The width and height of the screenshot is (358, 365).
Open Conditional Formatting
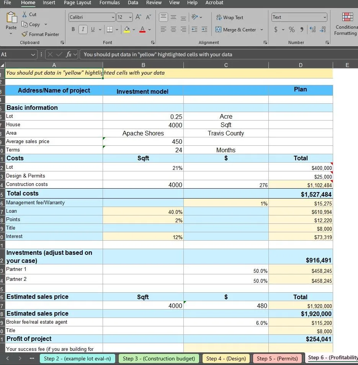(347, 24)
